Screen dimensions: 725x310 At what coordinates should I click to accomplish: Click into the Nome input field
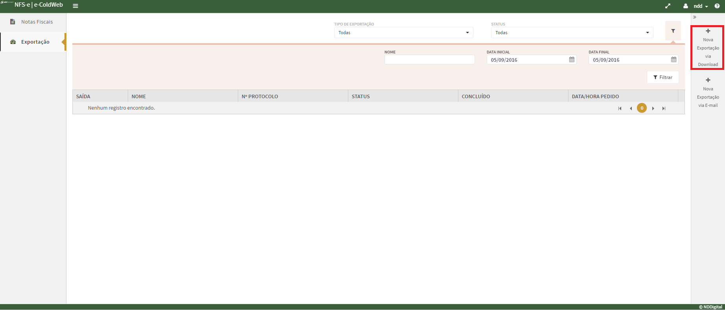point(429,60)
